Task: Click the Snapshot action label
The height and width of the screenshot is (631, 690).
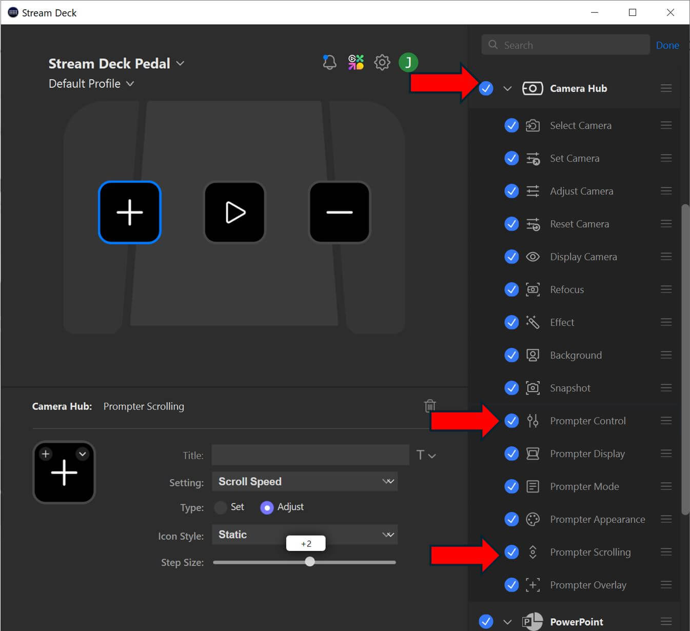Action: point(570,388)
